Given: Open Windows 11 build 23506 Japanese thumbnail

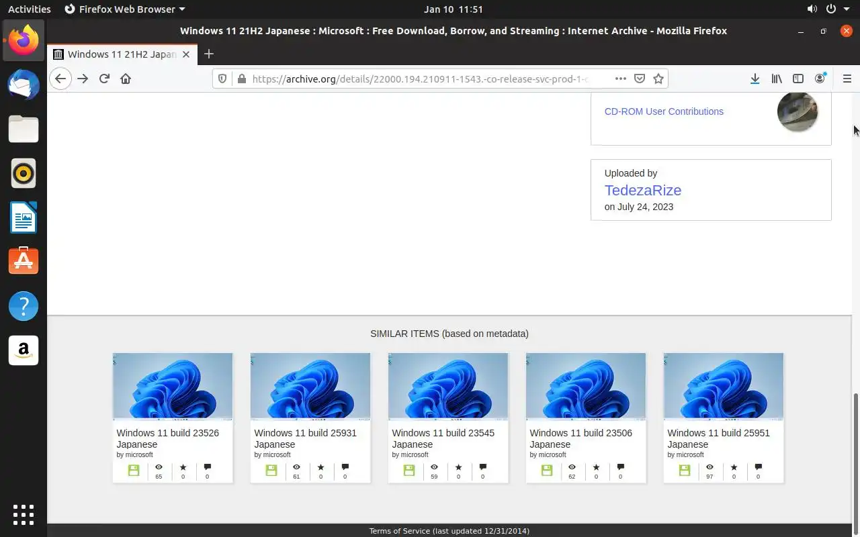Looking at the screenshot, I should pyautogui.click(x=586, y=386).
